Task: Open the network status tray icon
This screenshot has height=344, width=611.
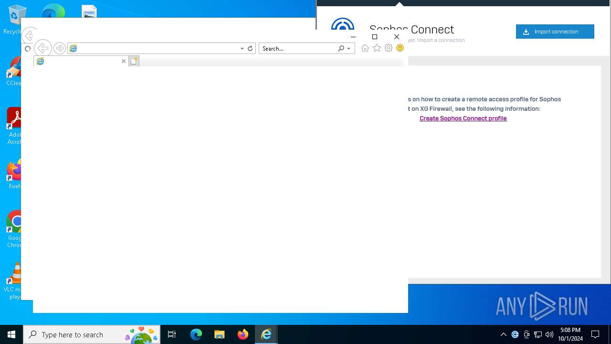Action: coord(538,334)
